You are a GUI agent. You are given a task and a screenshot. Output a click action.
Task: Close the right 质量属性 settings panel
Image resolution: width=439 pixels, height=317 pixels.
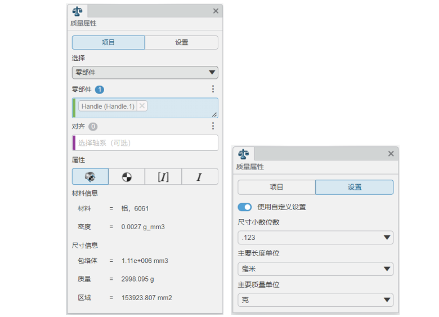pyautogui.click(x=391, y=154)
